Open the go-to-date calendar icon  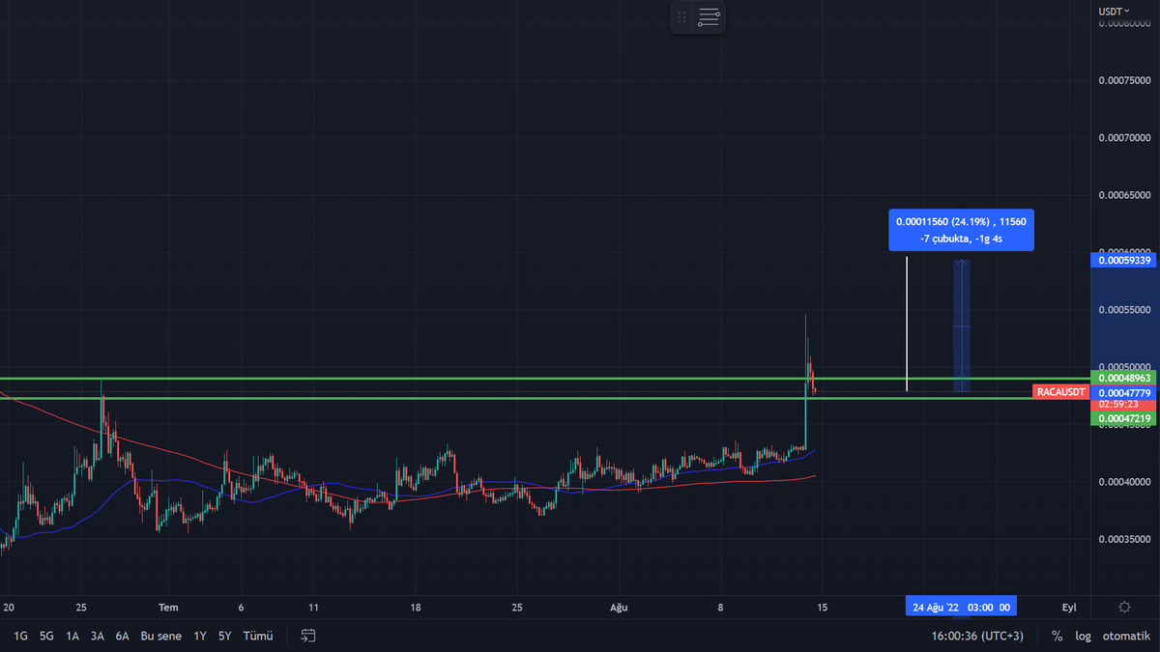[x=308, y=636]
